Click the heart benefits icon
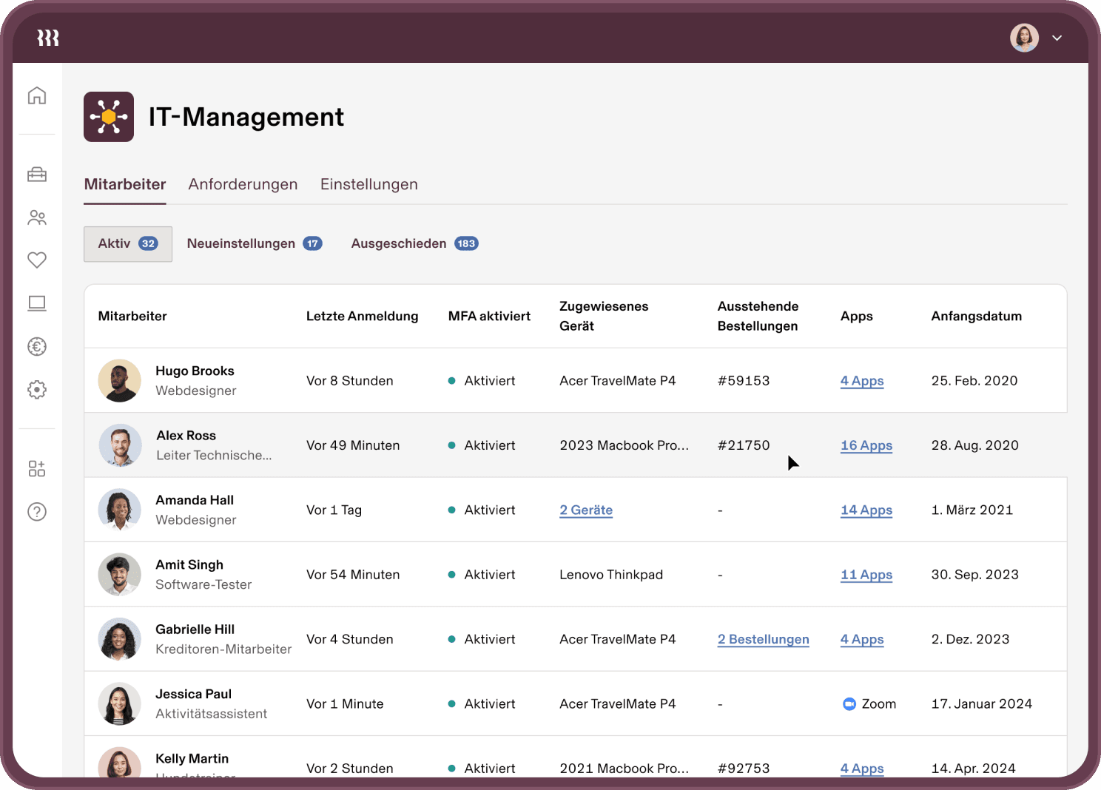The image size is (1101, 790). pos(37,260)
